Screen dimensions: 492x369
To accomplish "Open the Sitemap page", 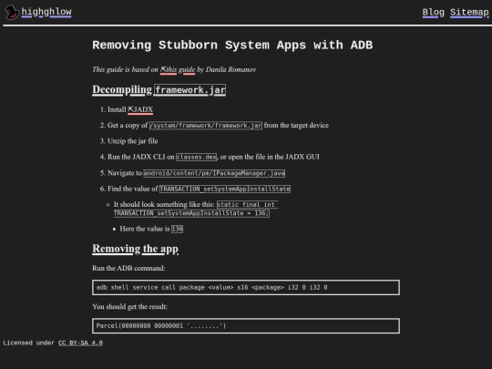I will [469, 12].
